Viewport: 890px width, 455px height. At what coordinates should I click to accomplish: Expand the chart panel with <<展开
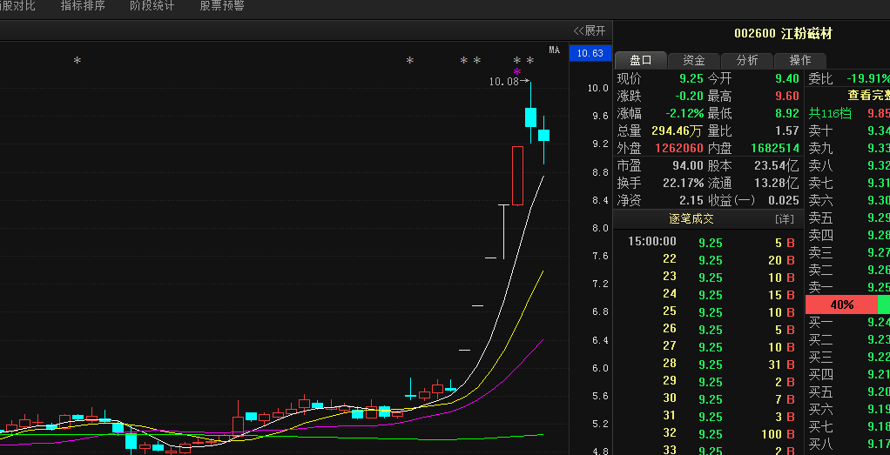(x=590, y=30)
